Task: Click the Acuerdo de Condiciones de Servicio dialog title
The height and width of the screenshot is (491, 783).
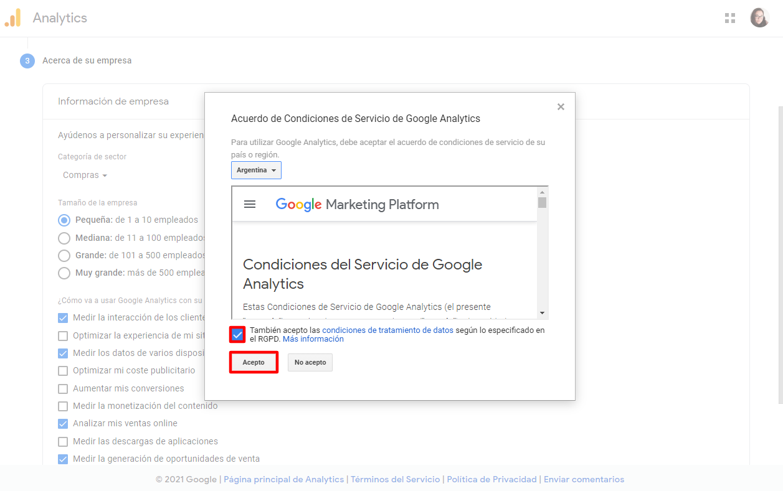Action: pos(356,119)
